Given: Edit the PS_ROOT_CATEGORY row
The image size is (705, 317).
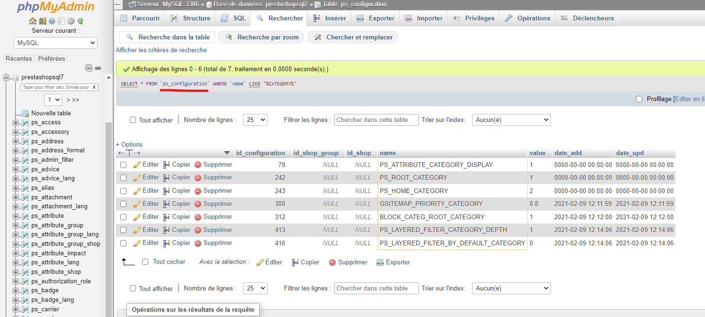Looking at the screenshot, I should pyautogui.click(x=146, y=177).
